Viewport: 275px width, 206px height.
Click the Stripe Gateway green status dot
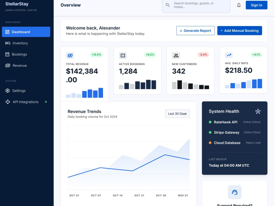pyautogui.click(x=210, y=132)
